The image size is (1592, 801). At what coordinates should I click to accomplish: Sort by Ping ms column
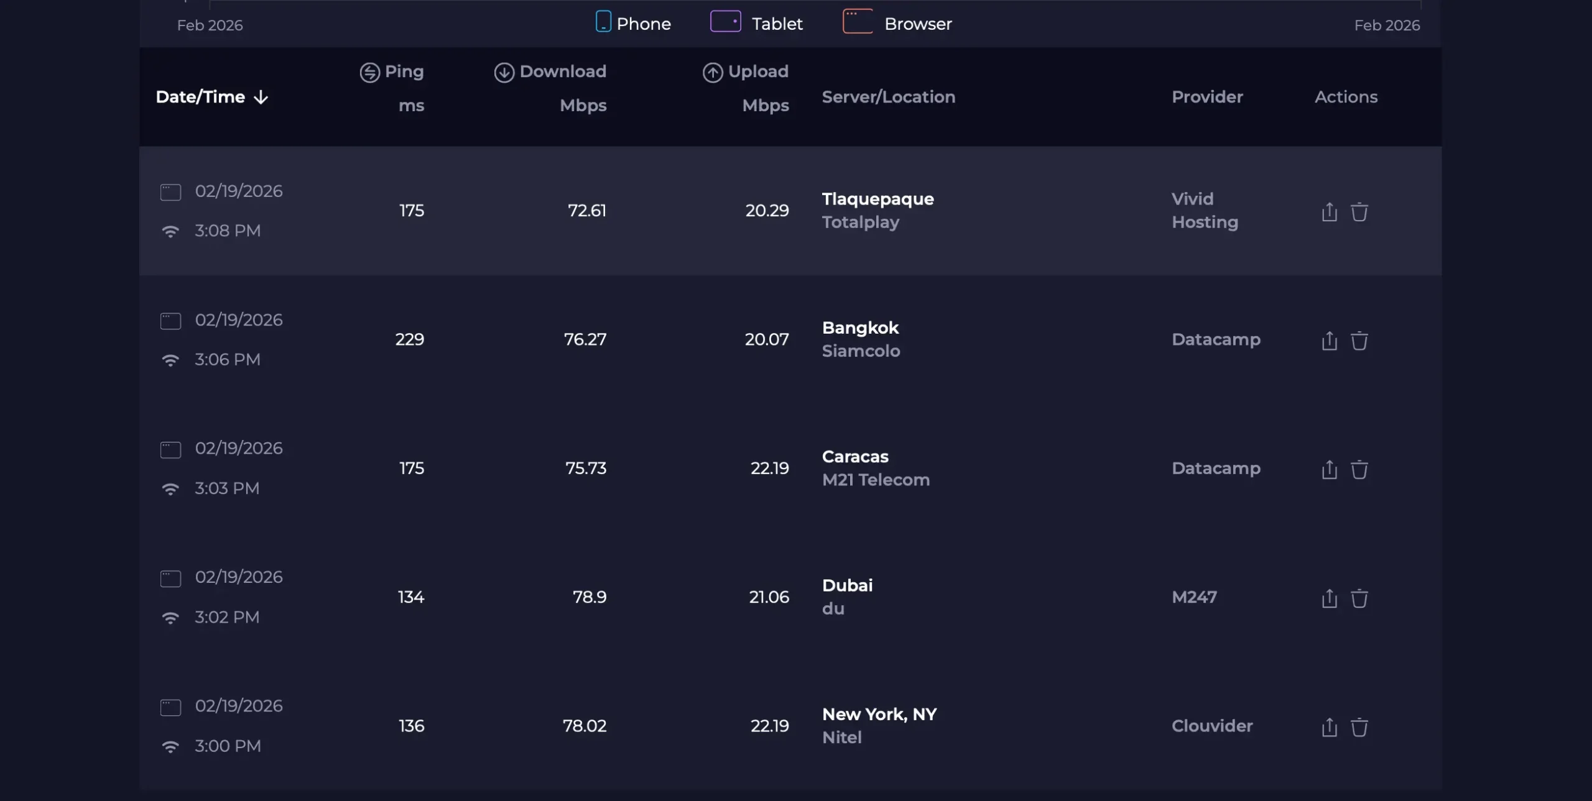[393, 72]
